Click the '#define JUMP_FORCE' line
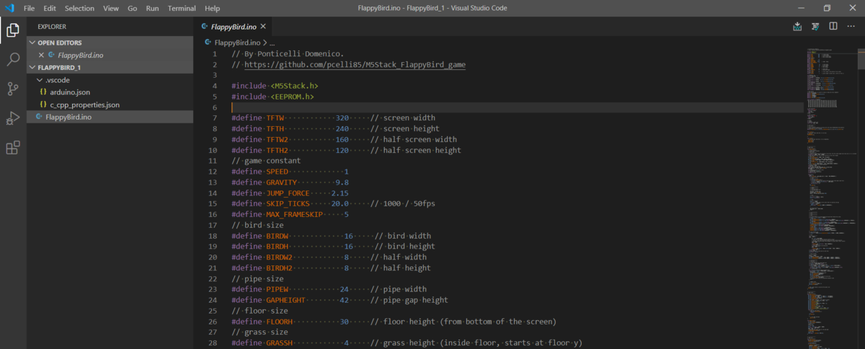 click(x=290, y=193)
